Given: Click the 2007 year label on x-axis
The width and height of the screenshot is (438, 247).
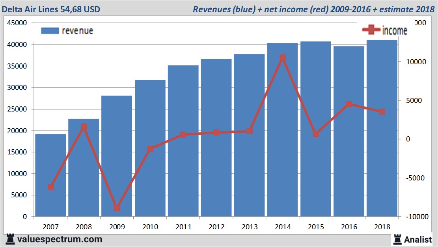Looking at the screenshot, I should [x=50, y=227].
